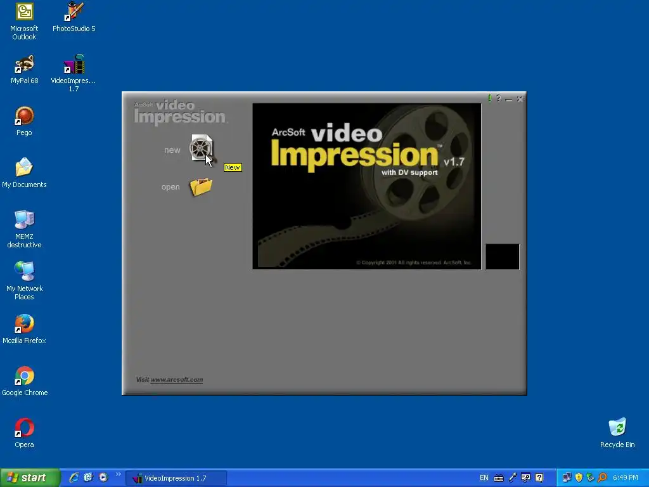Select the VideoImpression 1.7 desktop shortcut
The width and height of the screenshot is (649, 487).
74,74
